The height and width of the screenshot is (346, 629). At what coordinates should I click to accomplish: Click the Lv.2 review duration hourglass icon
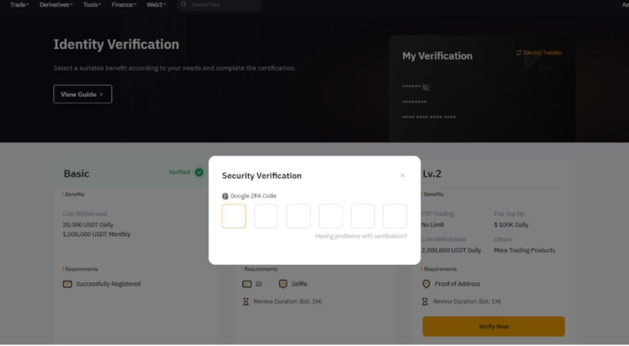pos(425,302)
